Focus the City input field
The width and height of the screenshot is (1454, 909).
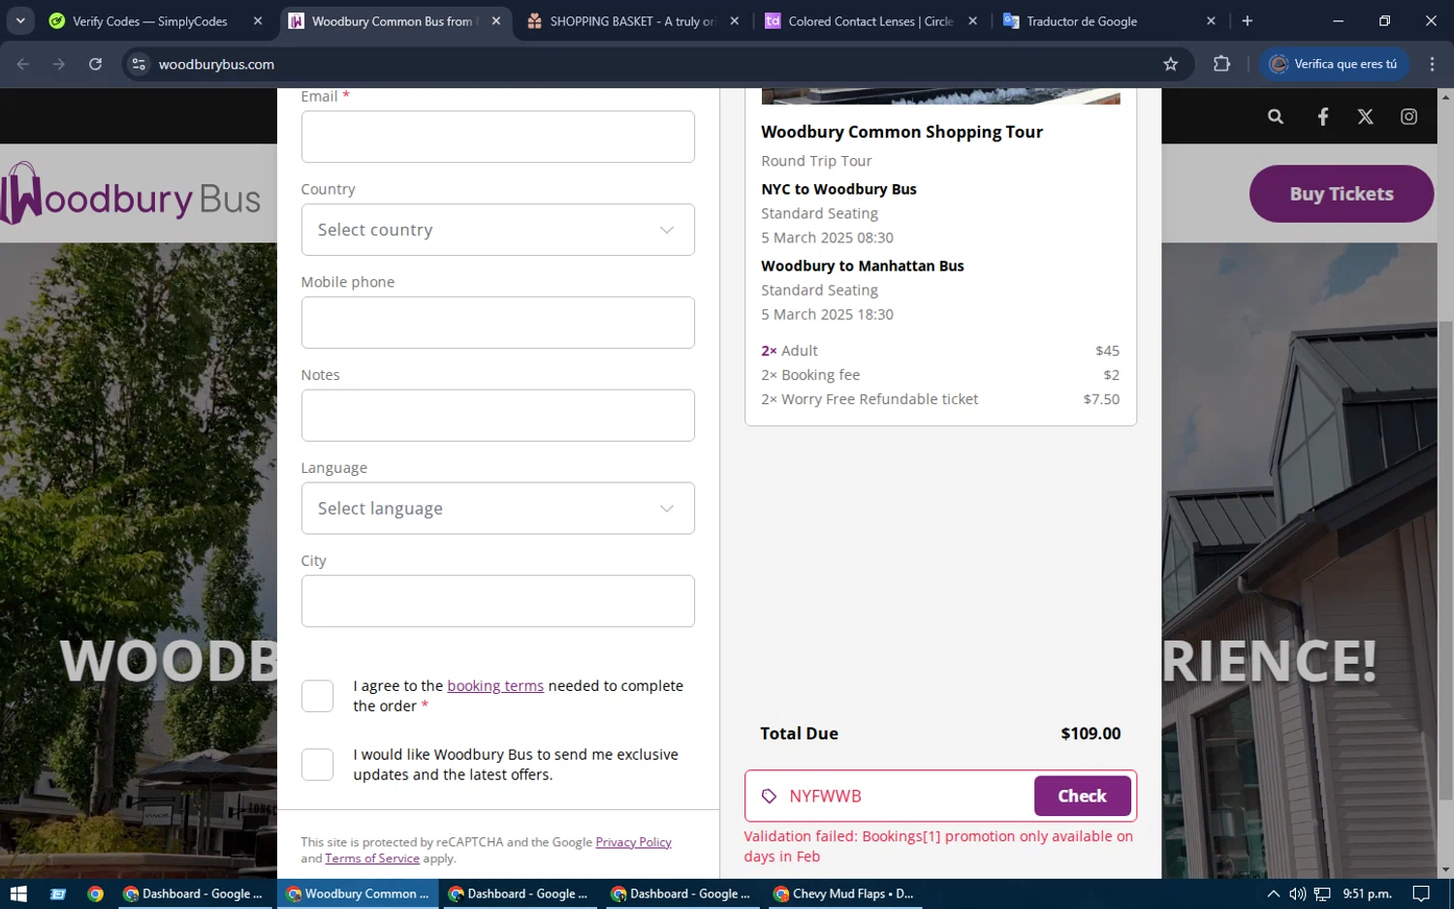pyautogui.click(x=497, y=602)
